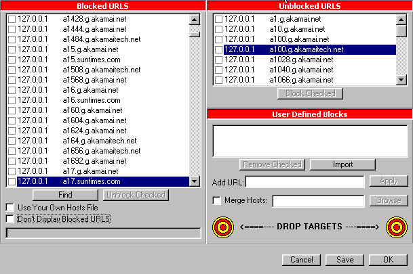Enable Use Your Own Hosts File

[x=10, y=208]
